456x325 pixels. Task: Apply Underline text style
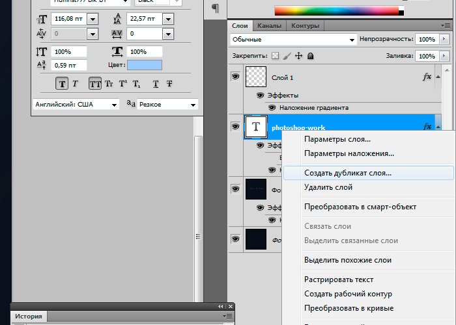click(156, 83)
